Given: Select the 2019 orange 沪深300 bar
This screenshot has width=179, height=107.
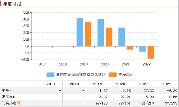Looking at the screenshot, I should [x=88, y=34].
